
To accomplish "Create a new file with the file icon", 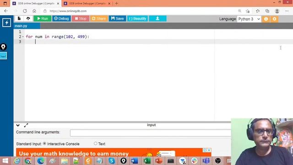I will (19, 18).
